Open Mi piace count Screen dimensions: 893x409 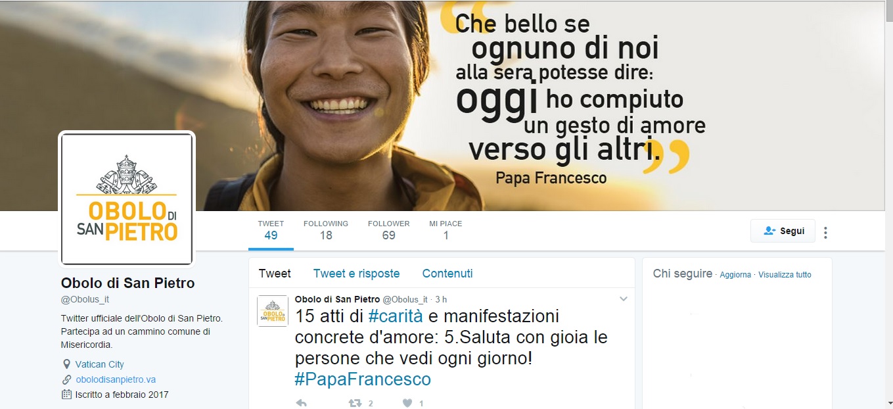pos(446,230)
